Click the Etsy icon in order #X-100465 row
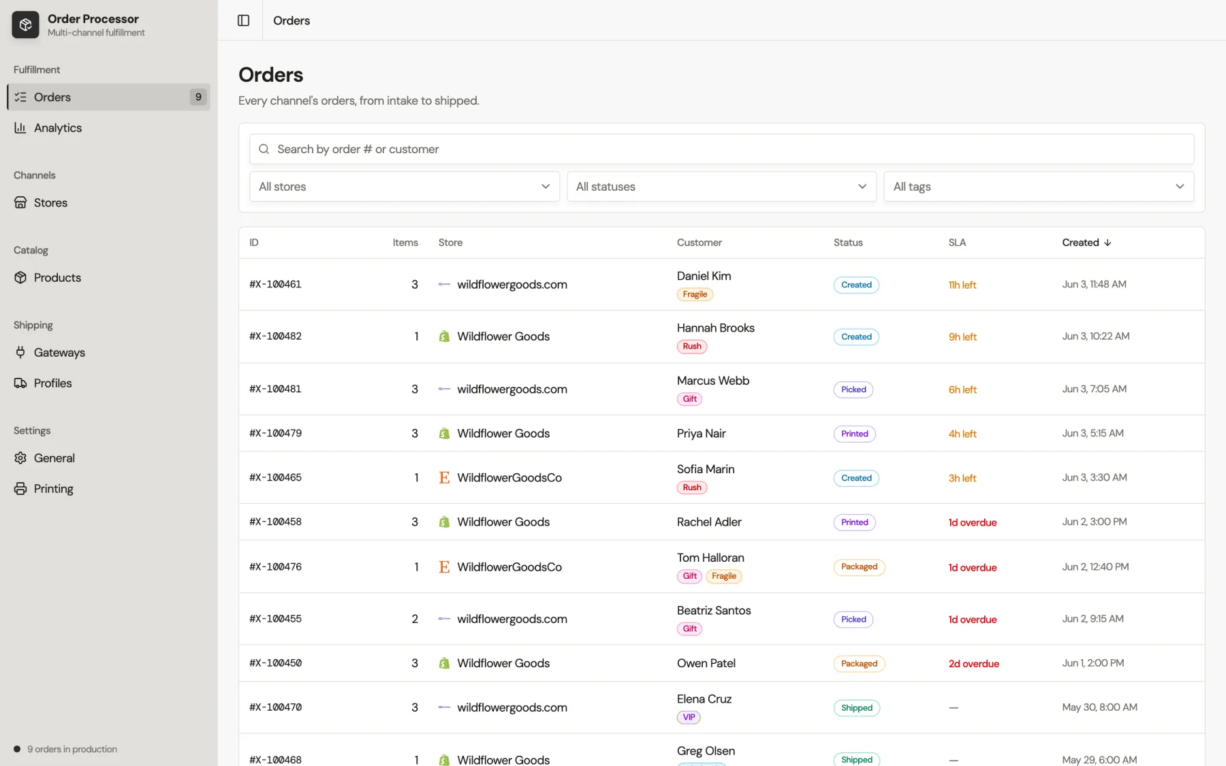 pos(444,478)
